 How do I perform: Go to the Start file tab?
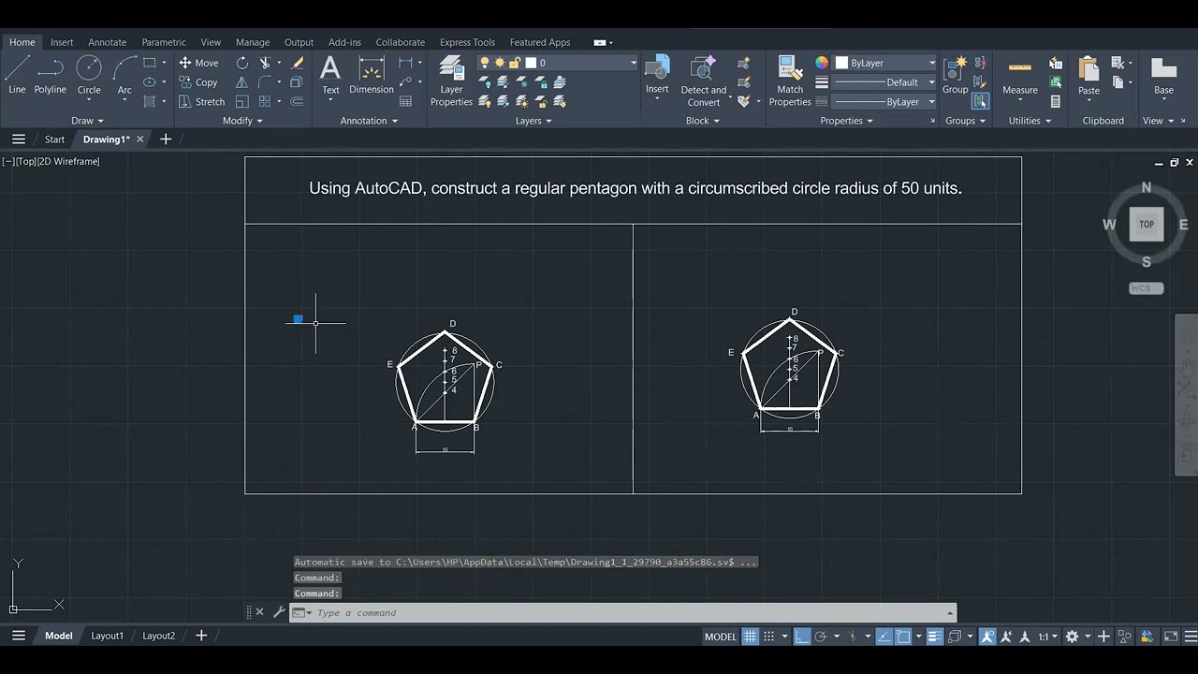[54, 139]
